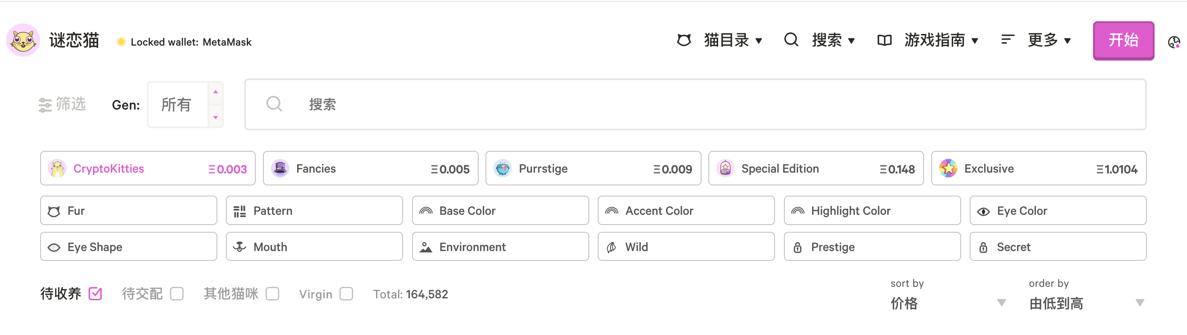Click the open book game guide icon

pos(884,40)
